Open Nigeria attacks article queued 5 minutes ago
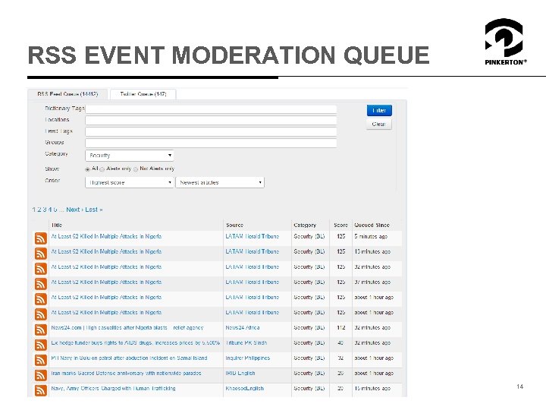The height and width of the screenshot is (410, 546). pyautogui.click(x=106, y=236)
